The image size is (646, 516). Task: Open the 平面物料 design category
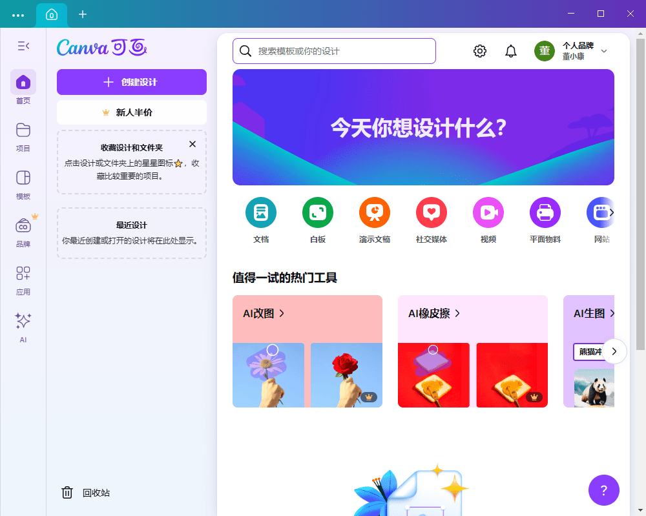(545, 220)
